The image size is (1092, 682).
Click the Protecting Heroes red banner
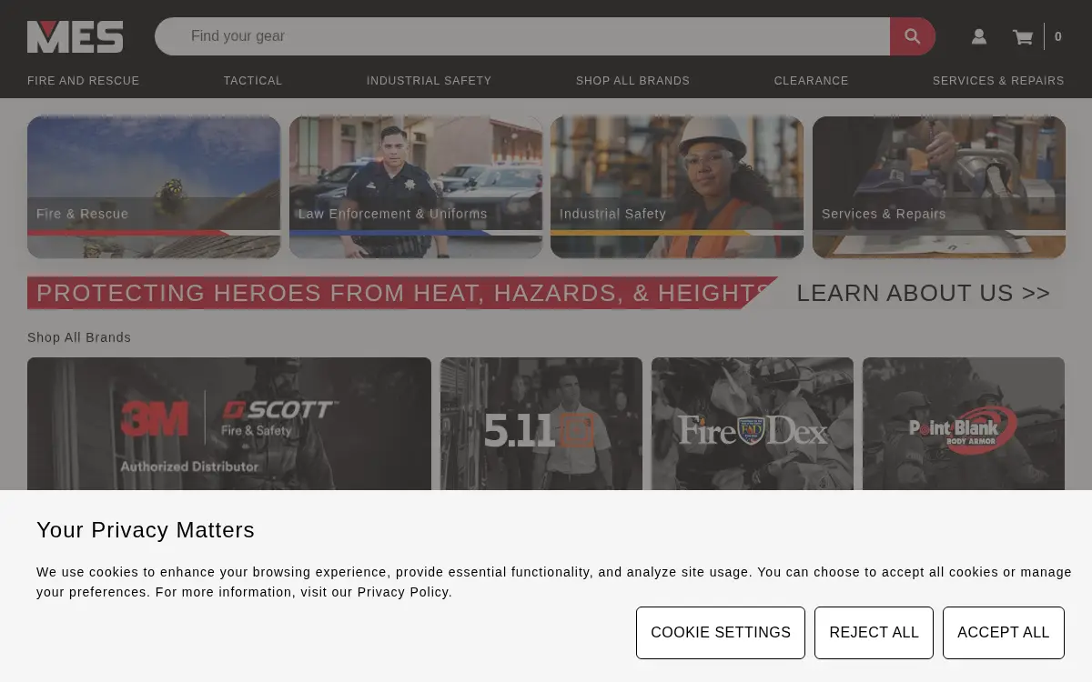tap(402, 293)
